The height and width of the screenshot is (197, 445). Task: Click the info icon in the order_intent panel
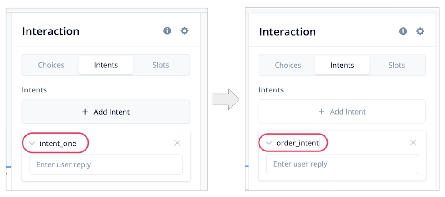[x=403, y=31]
